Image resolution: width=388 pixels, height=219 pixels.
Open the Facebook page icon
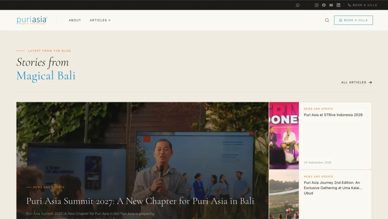coord(324,5)
